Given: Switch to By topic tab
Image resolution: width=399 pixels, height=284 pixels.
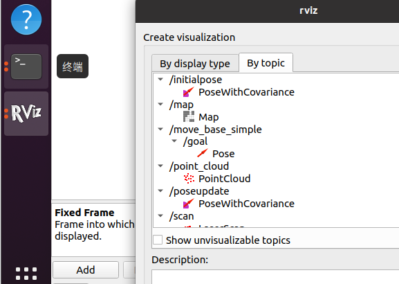Looking at the screenshot, I should pos(266,63).
